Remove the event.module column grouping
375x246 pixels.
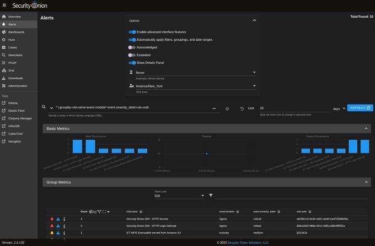[x=238, y=212]
